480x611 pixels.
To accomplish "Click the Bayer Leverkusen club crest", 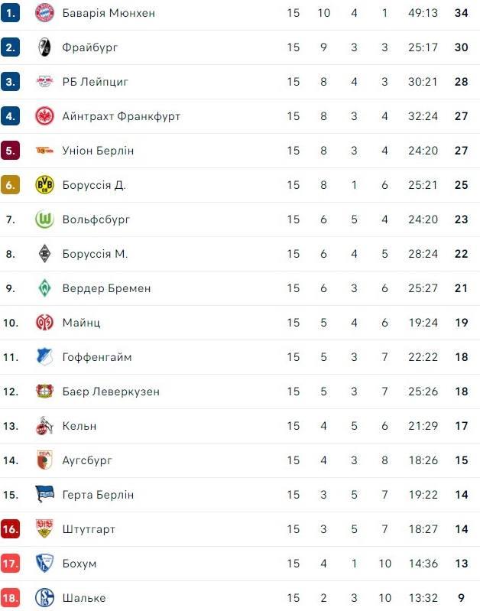I will click(44, 392).
